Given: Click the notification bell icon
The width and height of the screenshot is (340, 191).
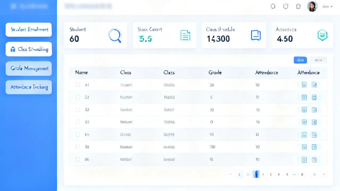Looking at the screenshot, I should point(273,6).
